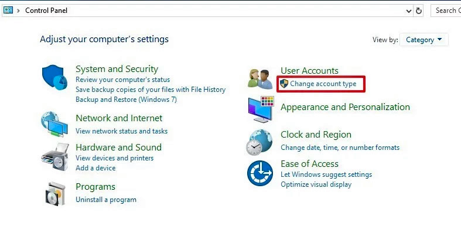Click Uninstall a program link

[x=106, y=200]
